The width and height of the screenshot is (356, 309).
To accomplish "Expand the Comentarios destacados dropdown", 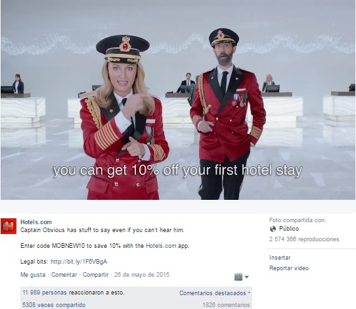I will (215, 293).
